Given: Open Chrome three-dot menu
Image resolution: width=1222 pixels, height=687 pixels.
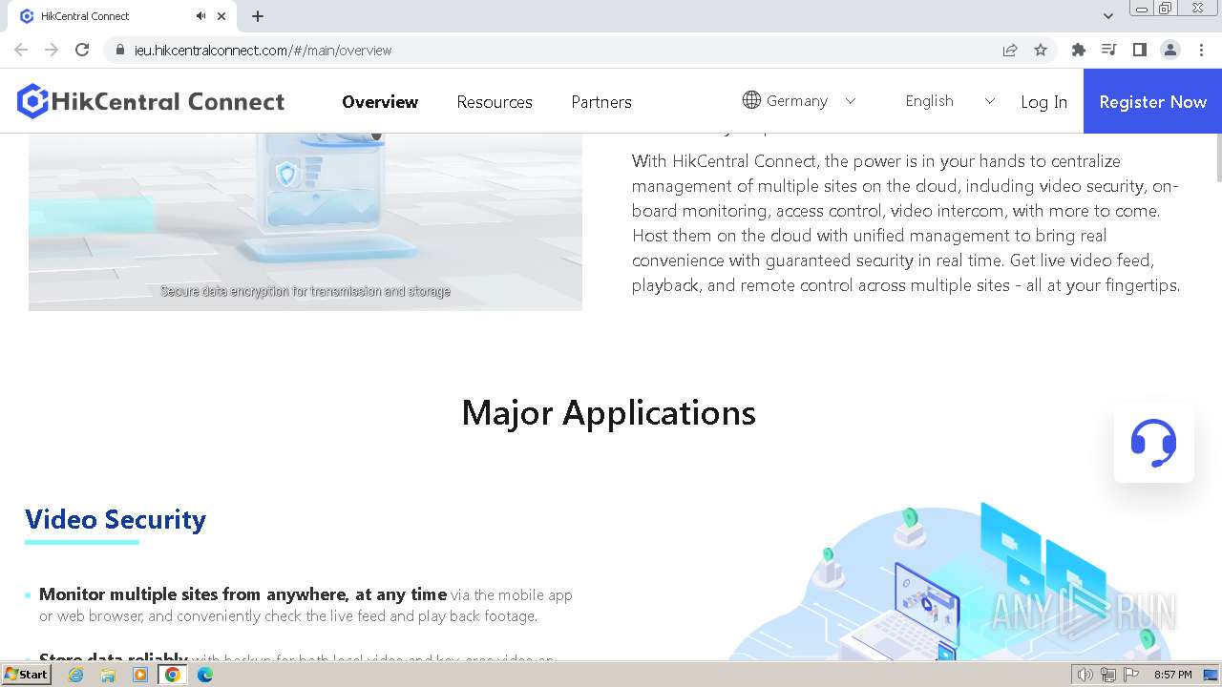Looking at the screenshot, I should tap(1201, 50).
